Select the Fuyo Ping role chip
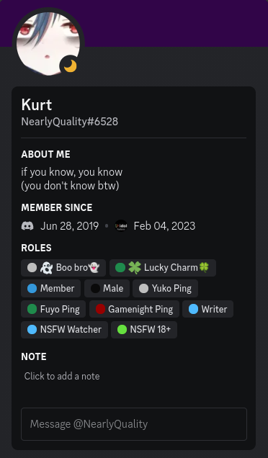 (x=53, y=309)
